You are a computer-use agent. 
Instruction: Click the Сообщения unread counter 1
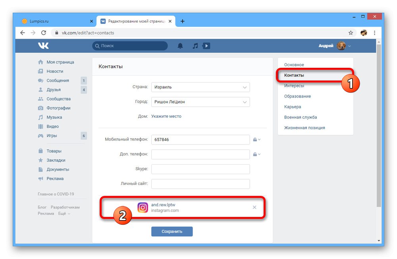[84, 81]
